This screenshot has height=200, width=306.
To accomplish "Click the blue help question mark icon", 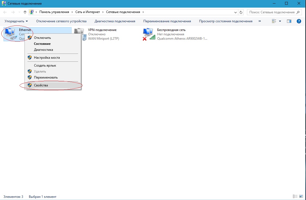I will [299, 21].
